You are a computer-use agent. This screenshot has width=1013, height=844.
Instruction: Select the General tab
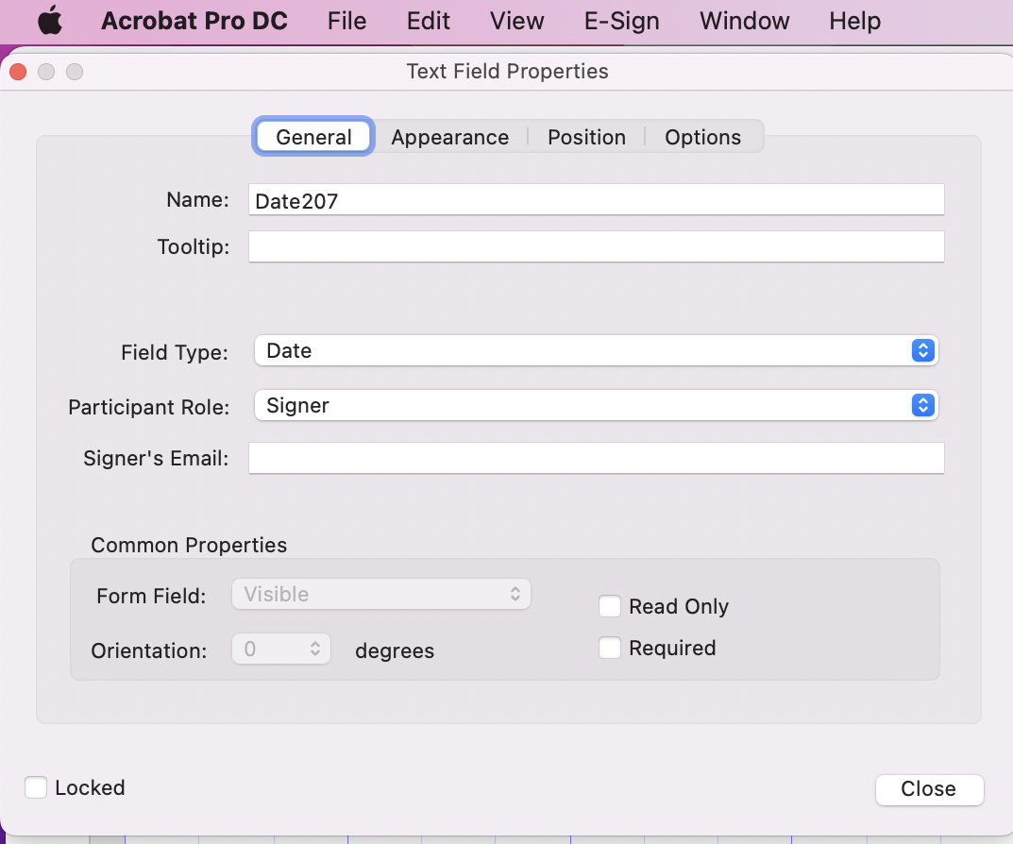point(312,136)
